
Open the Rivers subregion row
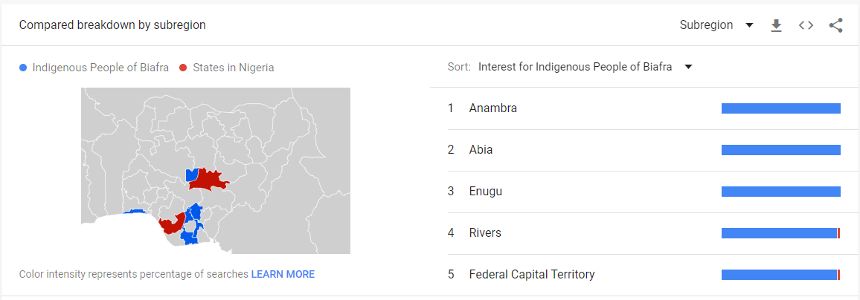645,233
